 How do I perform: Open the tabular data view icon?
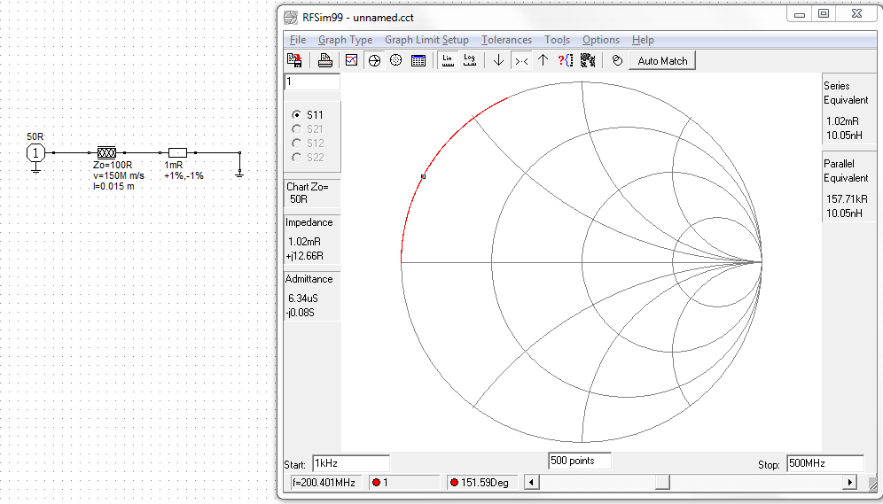click(418, 60)
